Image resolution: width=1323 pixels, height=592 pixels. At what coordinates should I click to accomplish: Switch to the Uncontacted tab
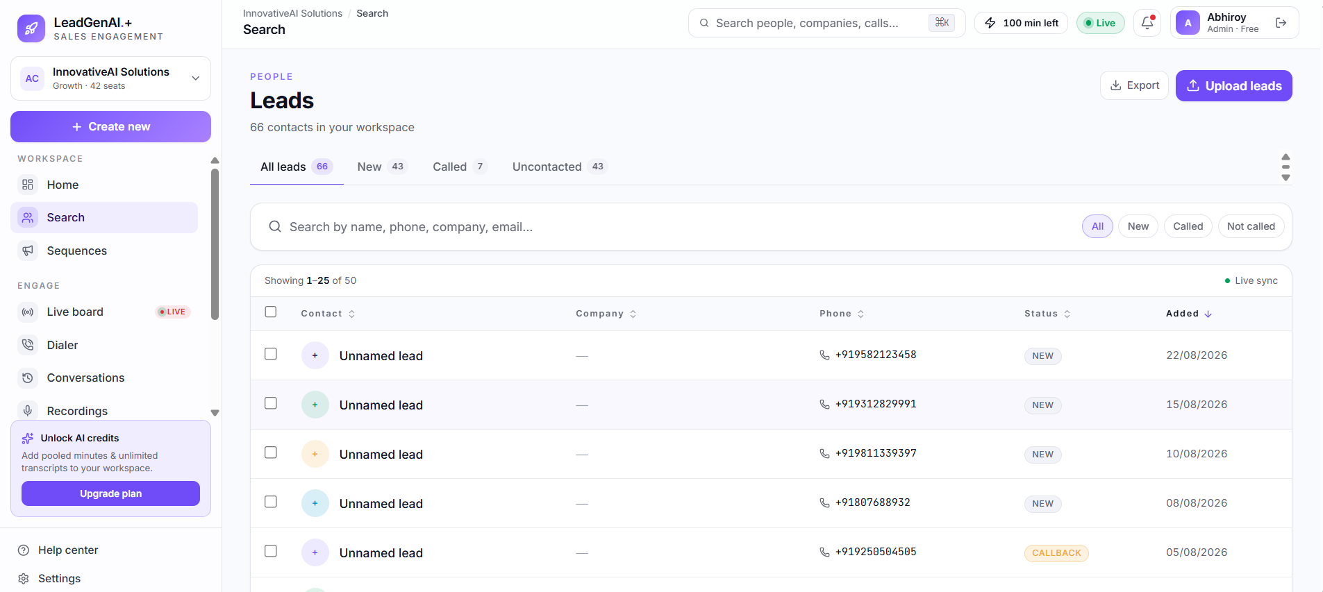[x=560, y=167]
